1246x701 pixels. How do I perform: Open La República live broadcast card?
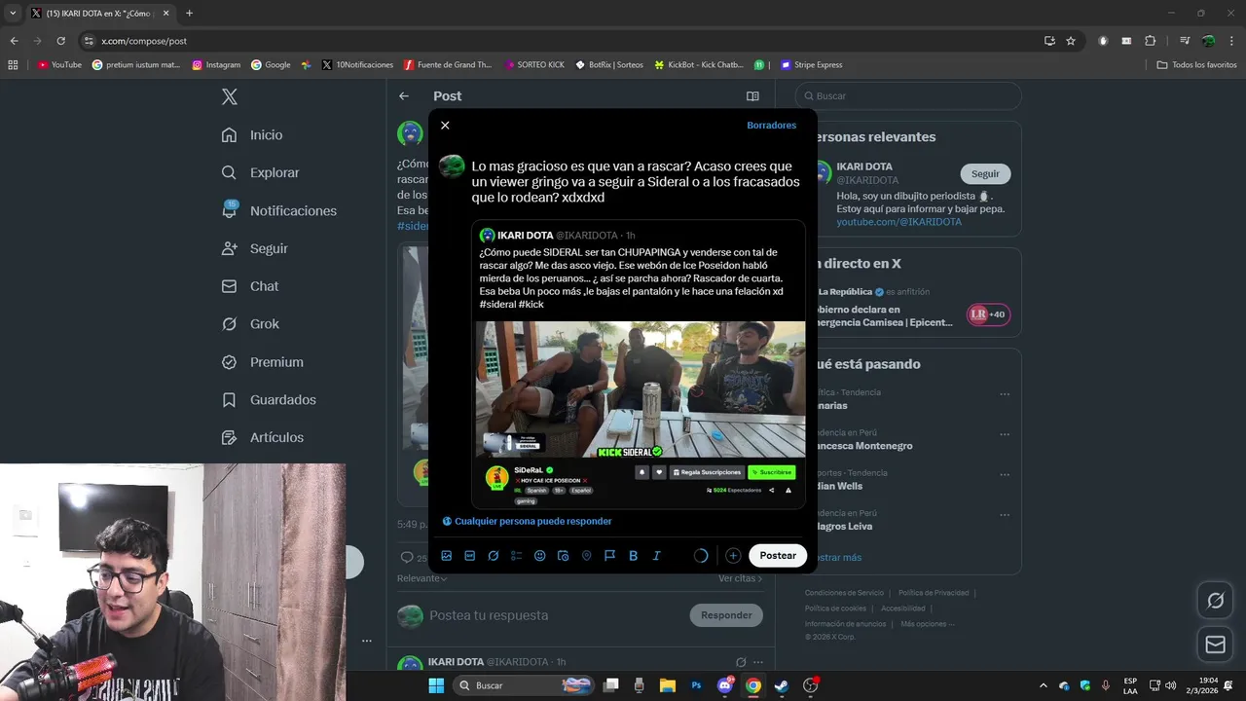pos(910,309)
